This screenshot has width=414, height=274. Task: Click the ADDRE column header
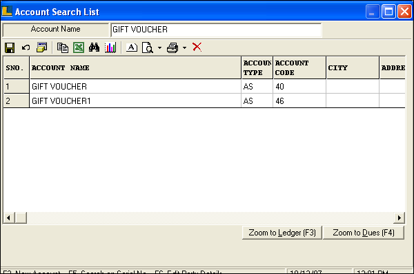[393, 67]
